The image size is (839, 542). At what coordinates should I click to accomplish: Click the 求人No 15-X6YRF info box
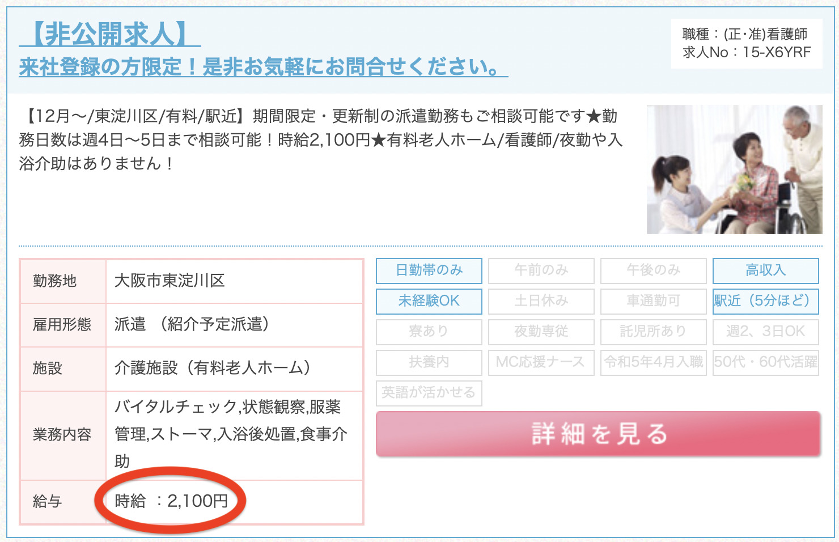(x=747, y=44)
